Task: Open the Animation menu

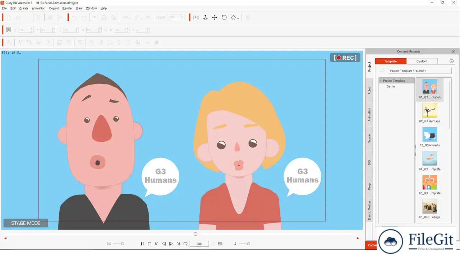Action: tap(38, 8)
